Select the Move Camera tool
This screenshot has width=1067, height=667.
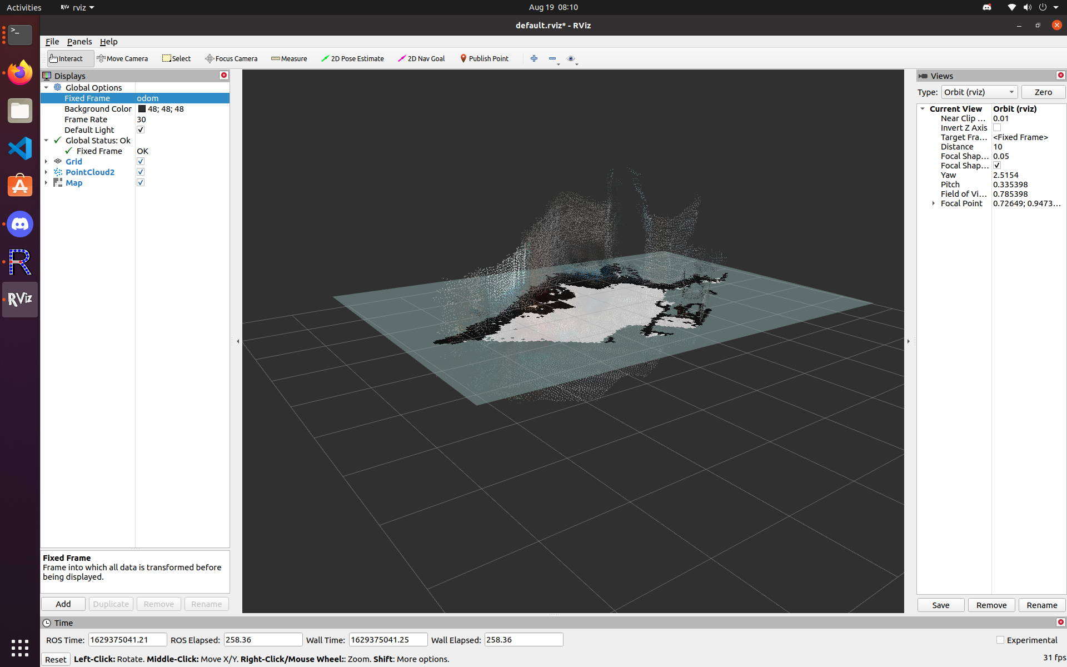tap(122, 58)
